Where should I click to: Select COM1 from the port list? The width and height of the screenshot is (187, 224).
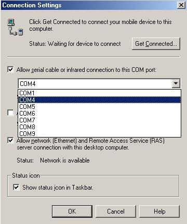[x=99, y=93]
